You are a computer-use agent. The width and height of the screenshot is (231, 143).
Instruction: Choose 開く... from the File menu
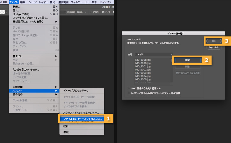(x=34, y=10)
